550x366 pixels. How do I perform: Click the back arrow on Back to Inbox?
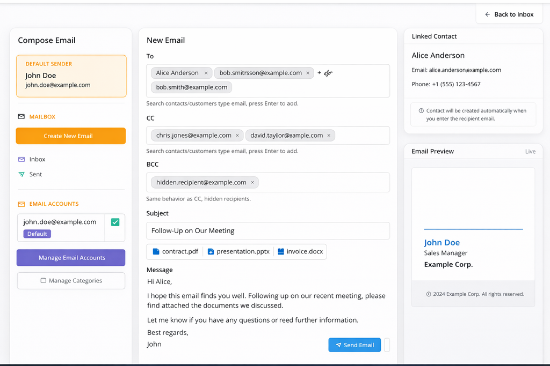click(x=486, y=14)
